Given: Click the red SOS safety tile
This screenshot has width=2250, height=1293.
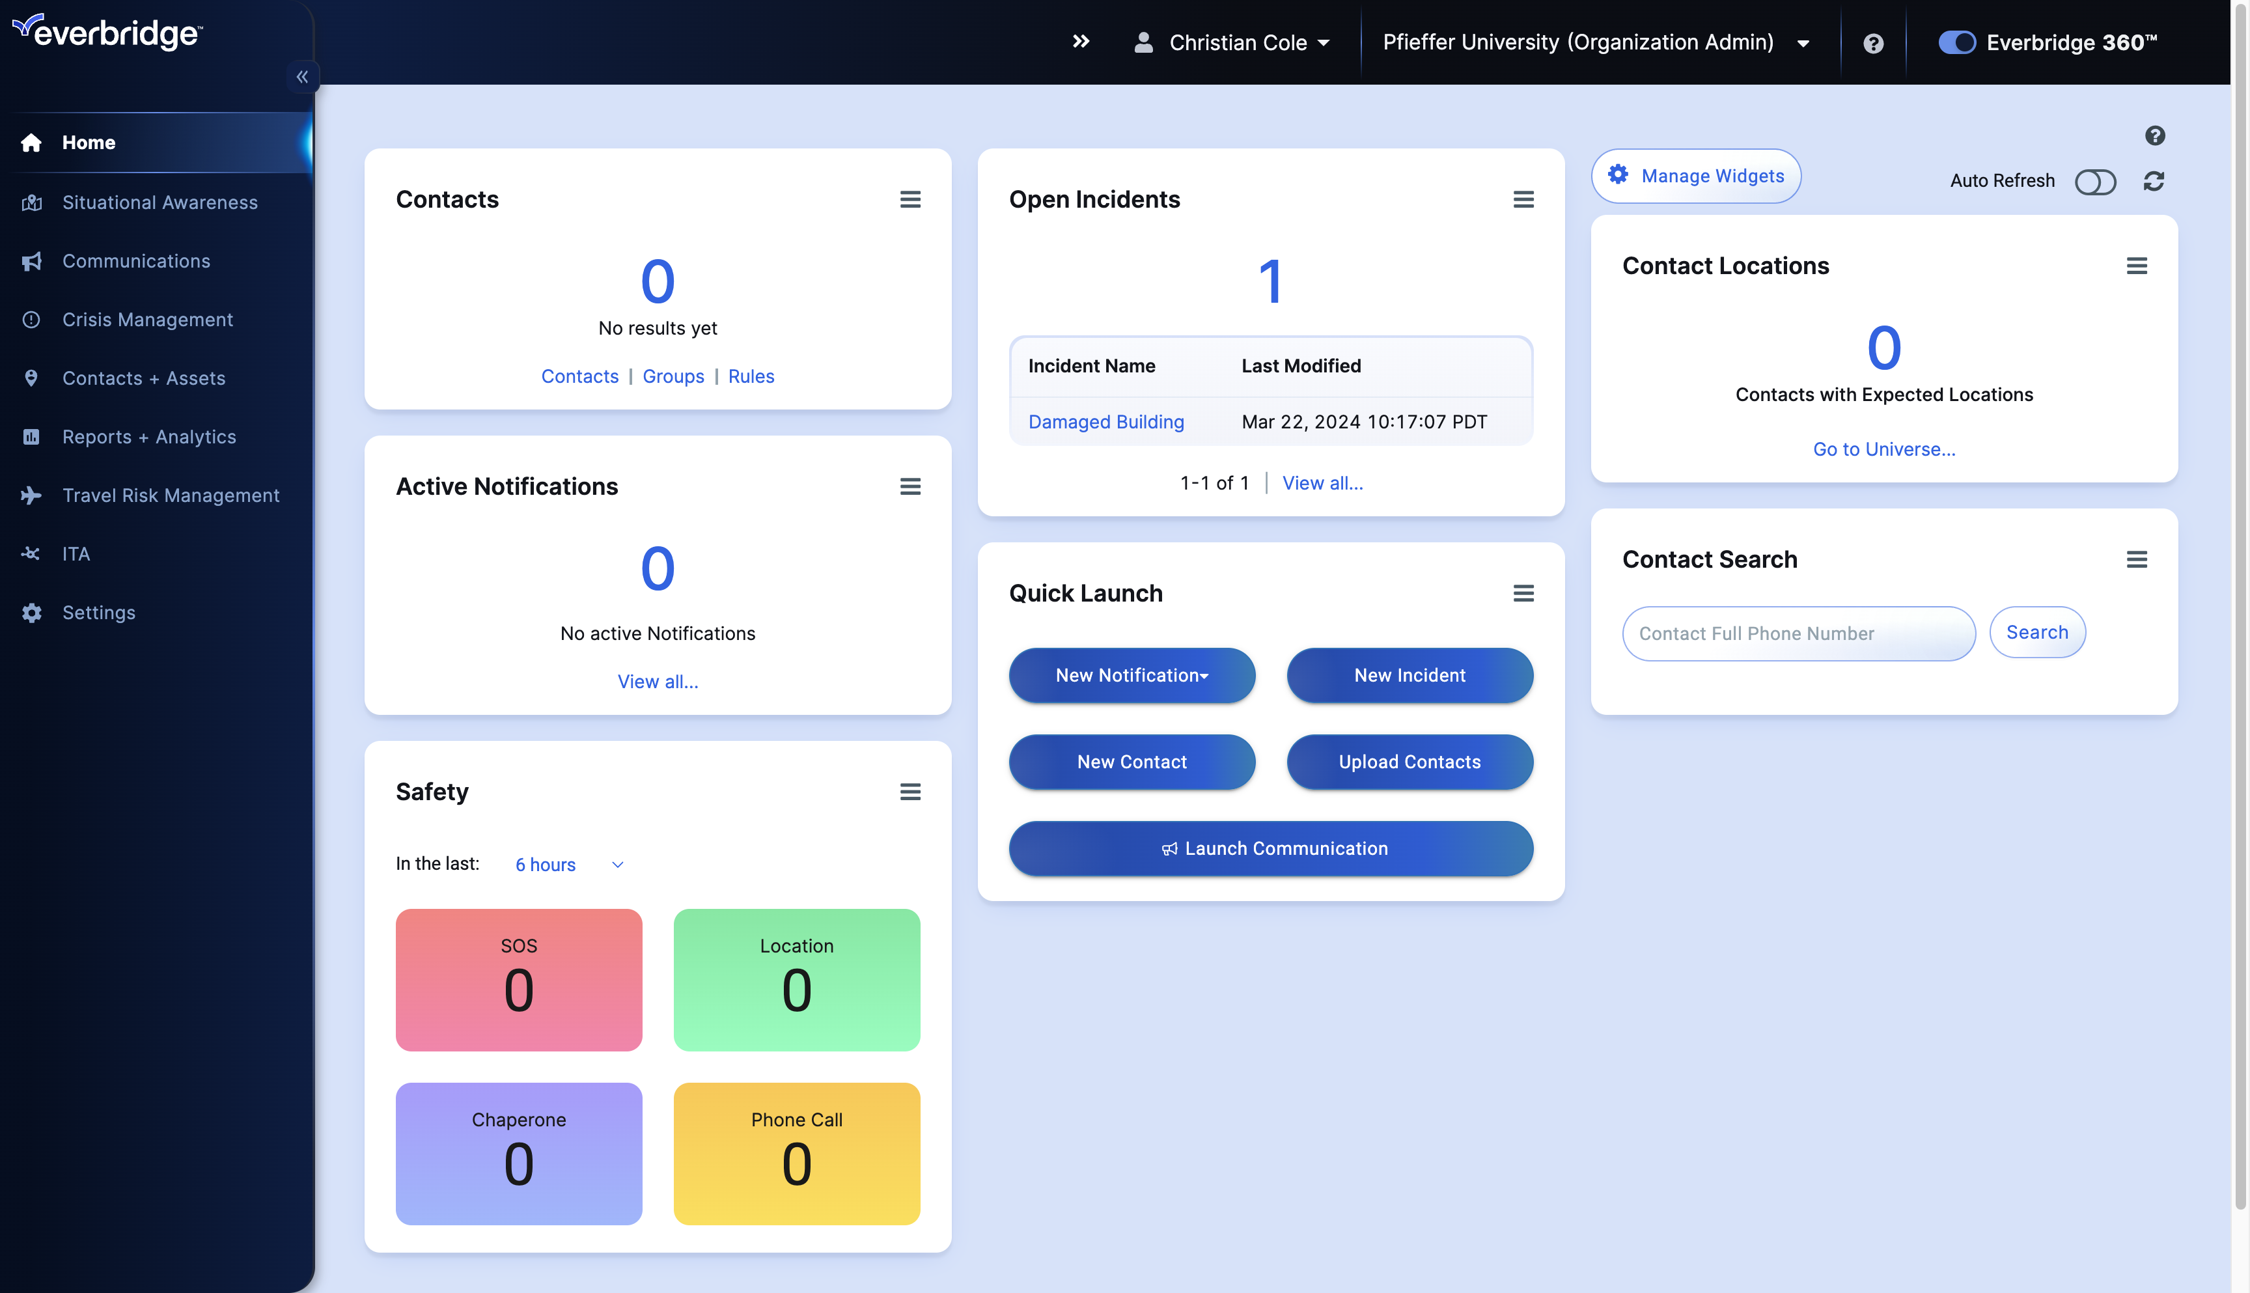Looking at the screenshot, I should click(520, 980).
